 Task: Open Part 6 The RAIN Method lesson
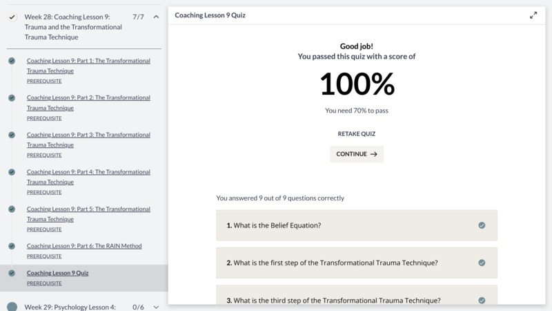[x=84, y=246]
